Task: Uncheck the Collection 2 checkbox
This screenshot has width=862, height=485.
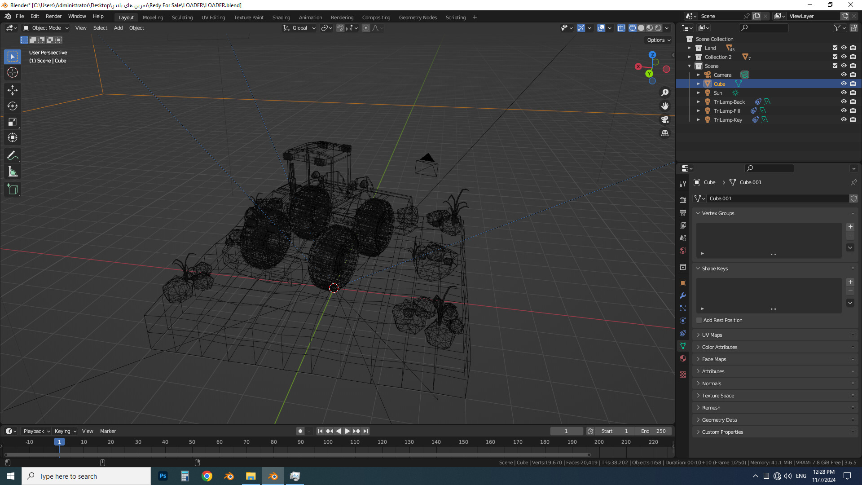Action: (x=835, y=57)
